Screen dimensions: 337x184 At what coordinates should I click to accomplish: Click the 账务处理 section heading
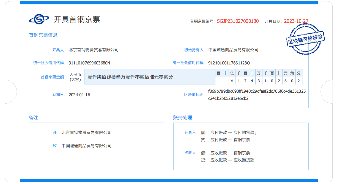pos(183,117)
